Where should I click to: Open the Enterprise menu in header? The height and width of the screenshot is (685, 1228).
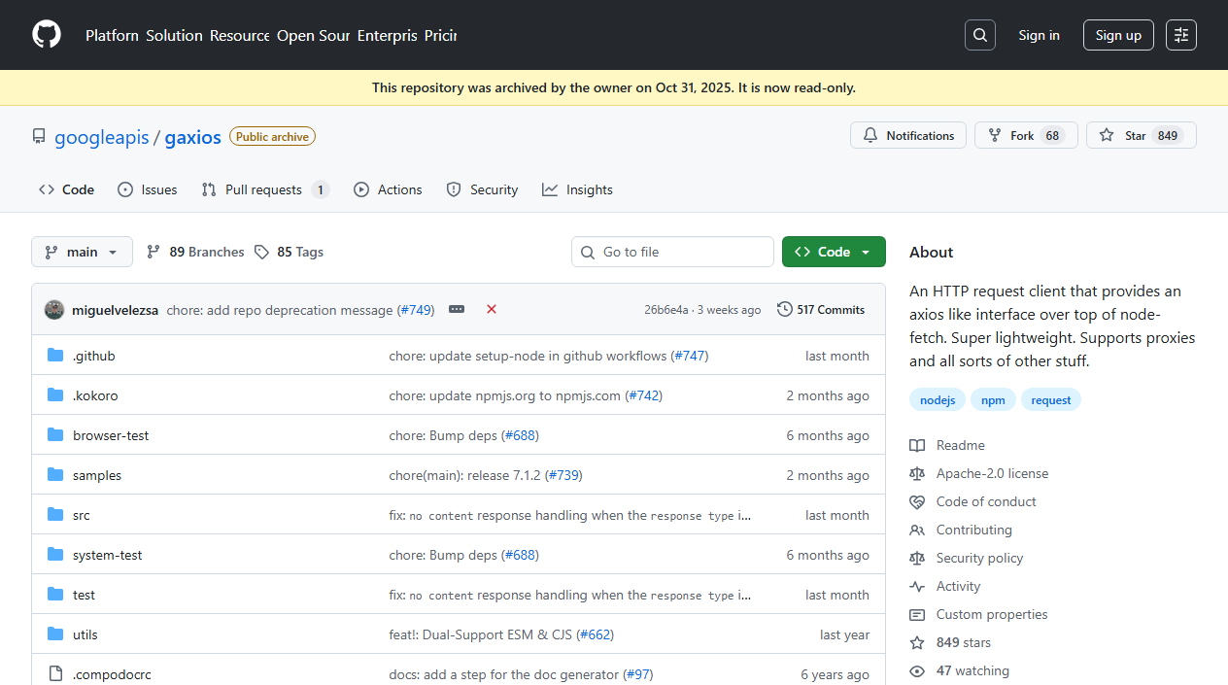(387, 35)
